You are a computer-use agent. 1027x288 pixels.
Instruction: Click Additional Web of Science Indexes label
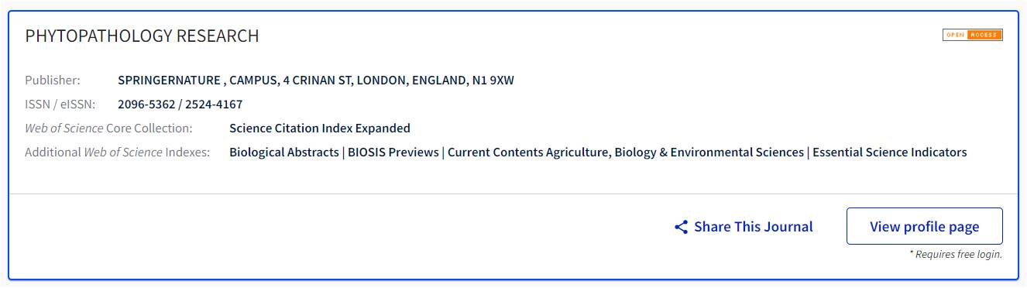click(x=118, y=153)
